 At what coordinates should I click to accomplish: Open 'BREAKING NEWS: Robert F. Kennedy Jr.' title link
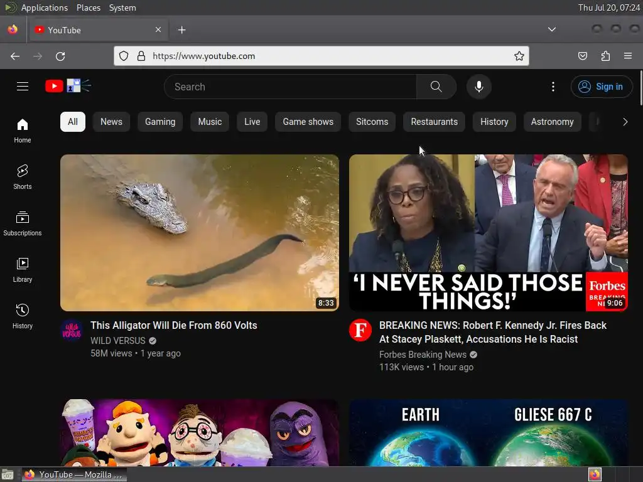(492, 332)
